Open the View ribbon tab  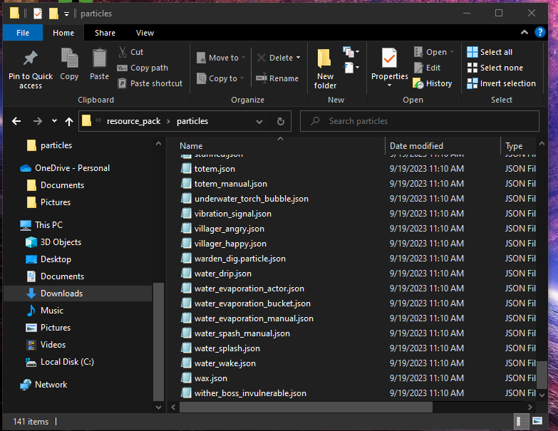tap(145, 33)
